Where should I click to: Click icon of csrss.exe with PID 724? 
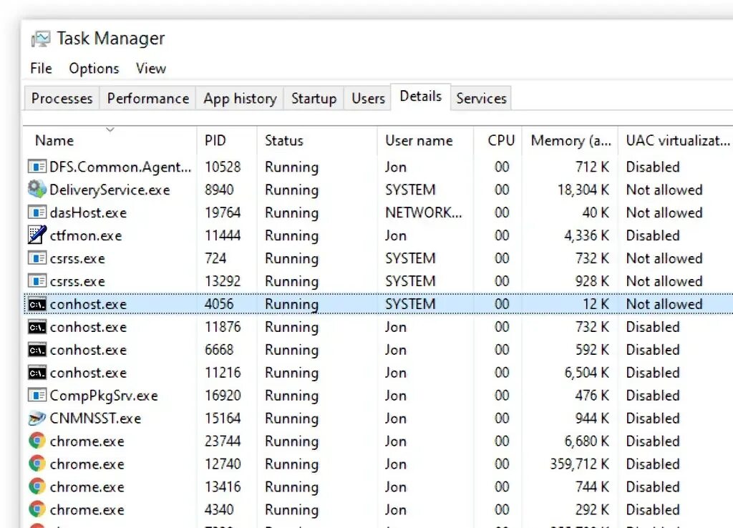point(37,258)
